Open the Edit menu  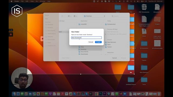pos(27,1)
